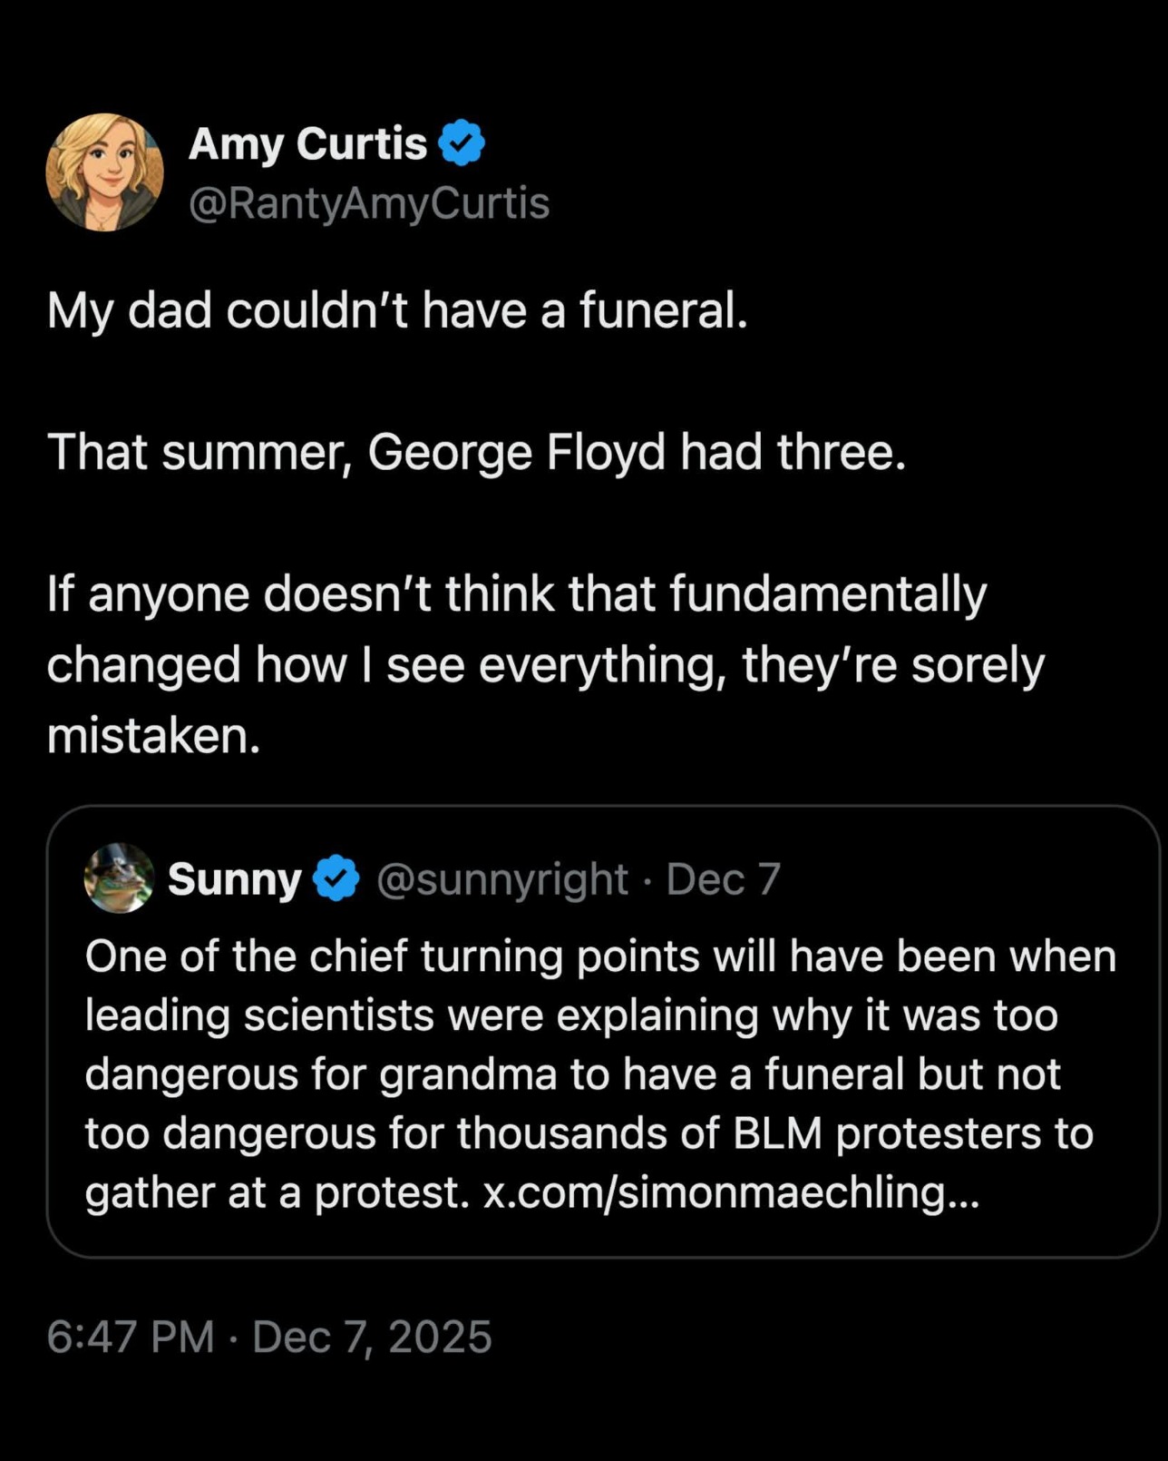
Task: Click the word "BLM" in quoted post
Action: pos(777,1133)
